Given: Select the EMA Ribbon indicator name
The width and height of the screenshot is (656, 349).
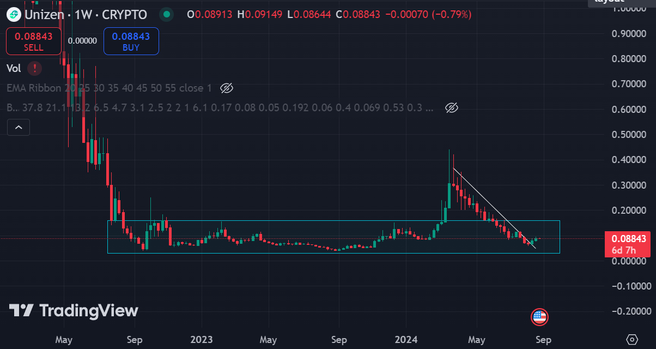Looking at the screenshot, I should pyautogui.click(x=109, y=88).
